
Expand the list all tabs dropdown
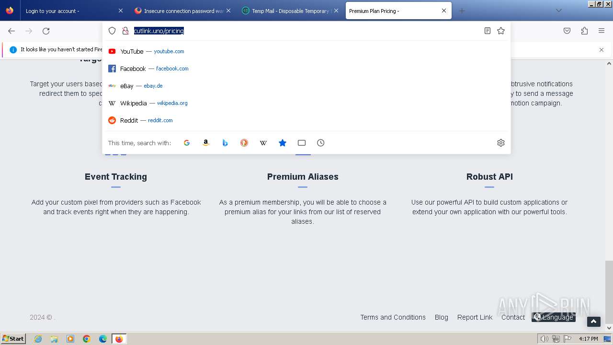(x=559, y=11)
